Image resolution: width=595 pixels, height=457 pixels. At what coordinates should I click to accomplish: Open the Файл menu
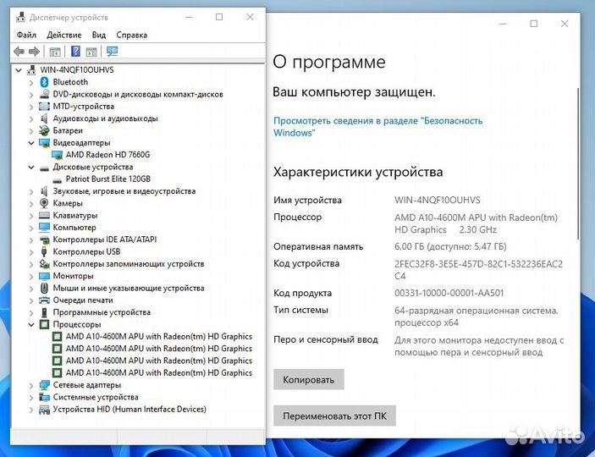[x=26, y=35]
